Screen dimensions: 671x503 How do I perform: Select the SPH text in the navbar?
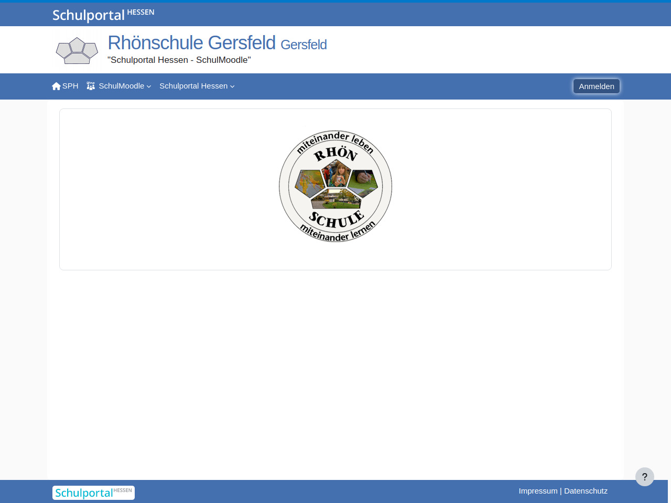pos(70,86)
